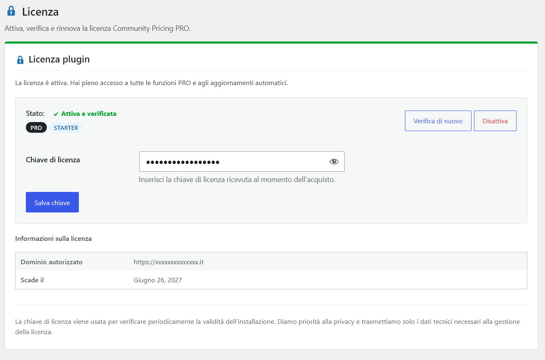Screen dimensions: 545x360
Task: Click the Giugno 26, 2027 expiry date
Action: point(158,280)
